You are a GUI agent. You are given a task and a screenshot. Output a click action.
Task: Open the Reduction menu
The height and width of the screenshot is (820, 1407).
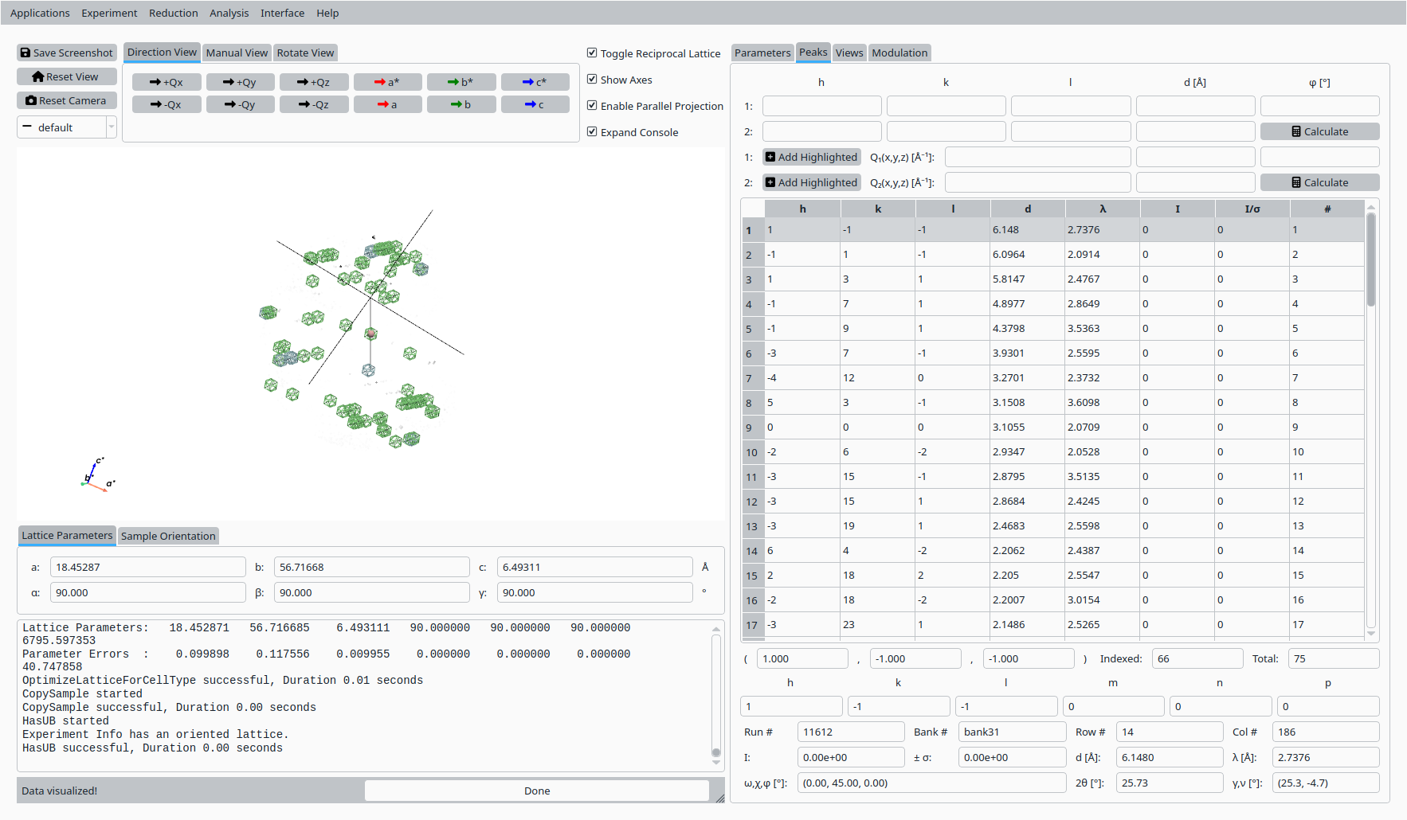point(173,13)
